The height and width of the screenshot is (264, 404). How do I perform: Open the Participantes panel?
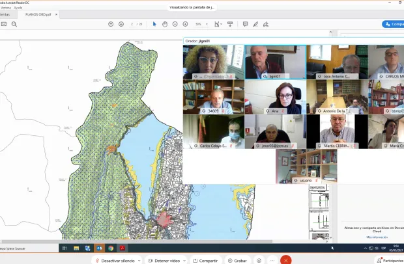pos(390,260)
